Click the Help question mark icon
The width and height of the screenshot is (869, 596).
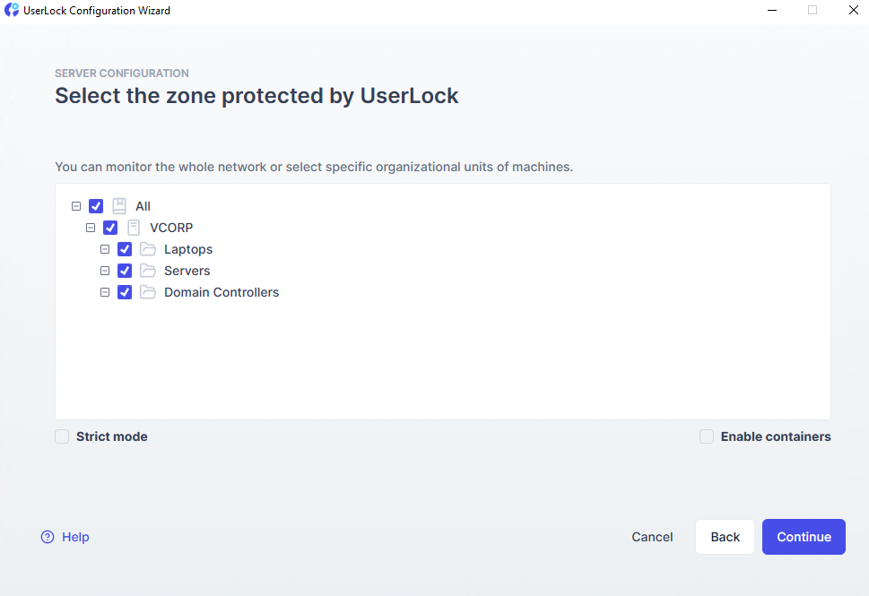click(x=48, y=537)
